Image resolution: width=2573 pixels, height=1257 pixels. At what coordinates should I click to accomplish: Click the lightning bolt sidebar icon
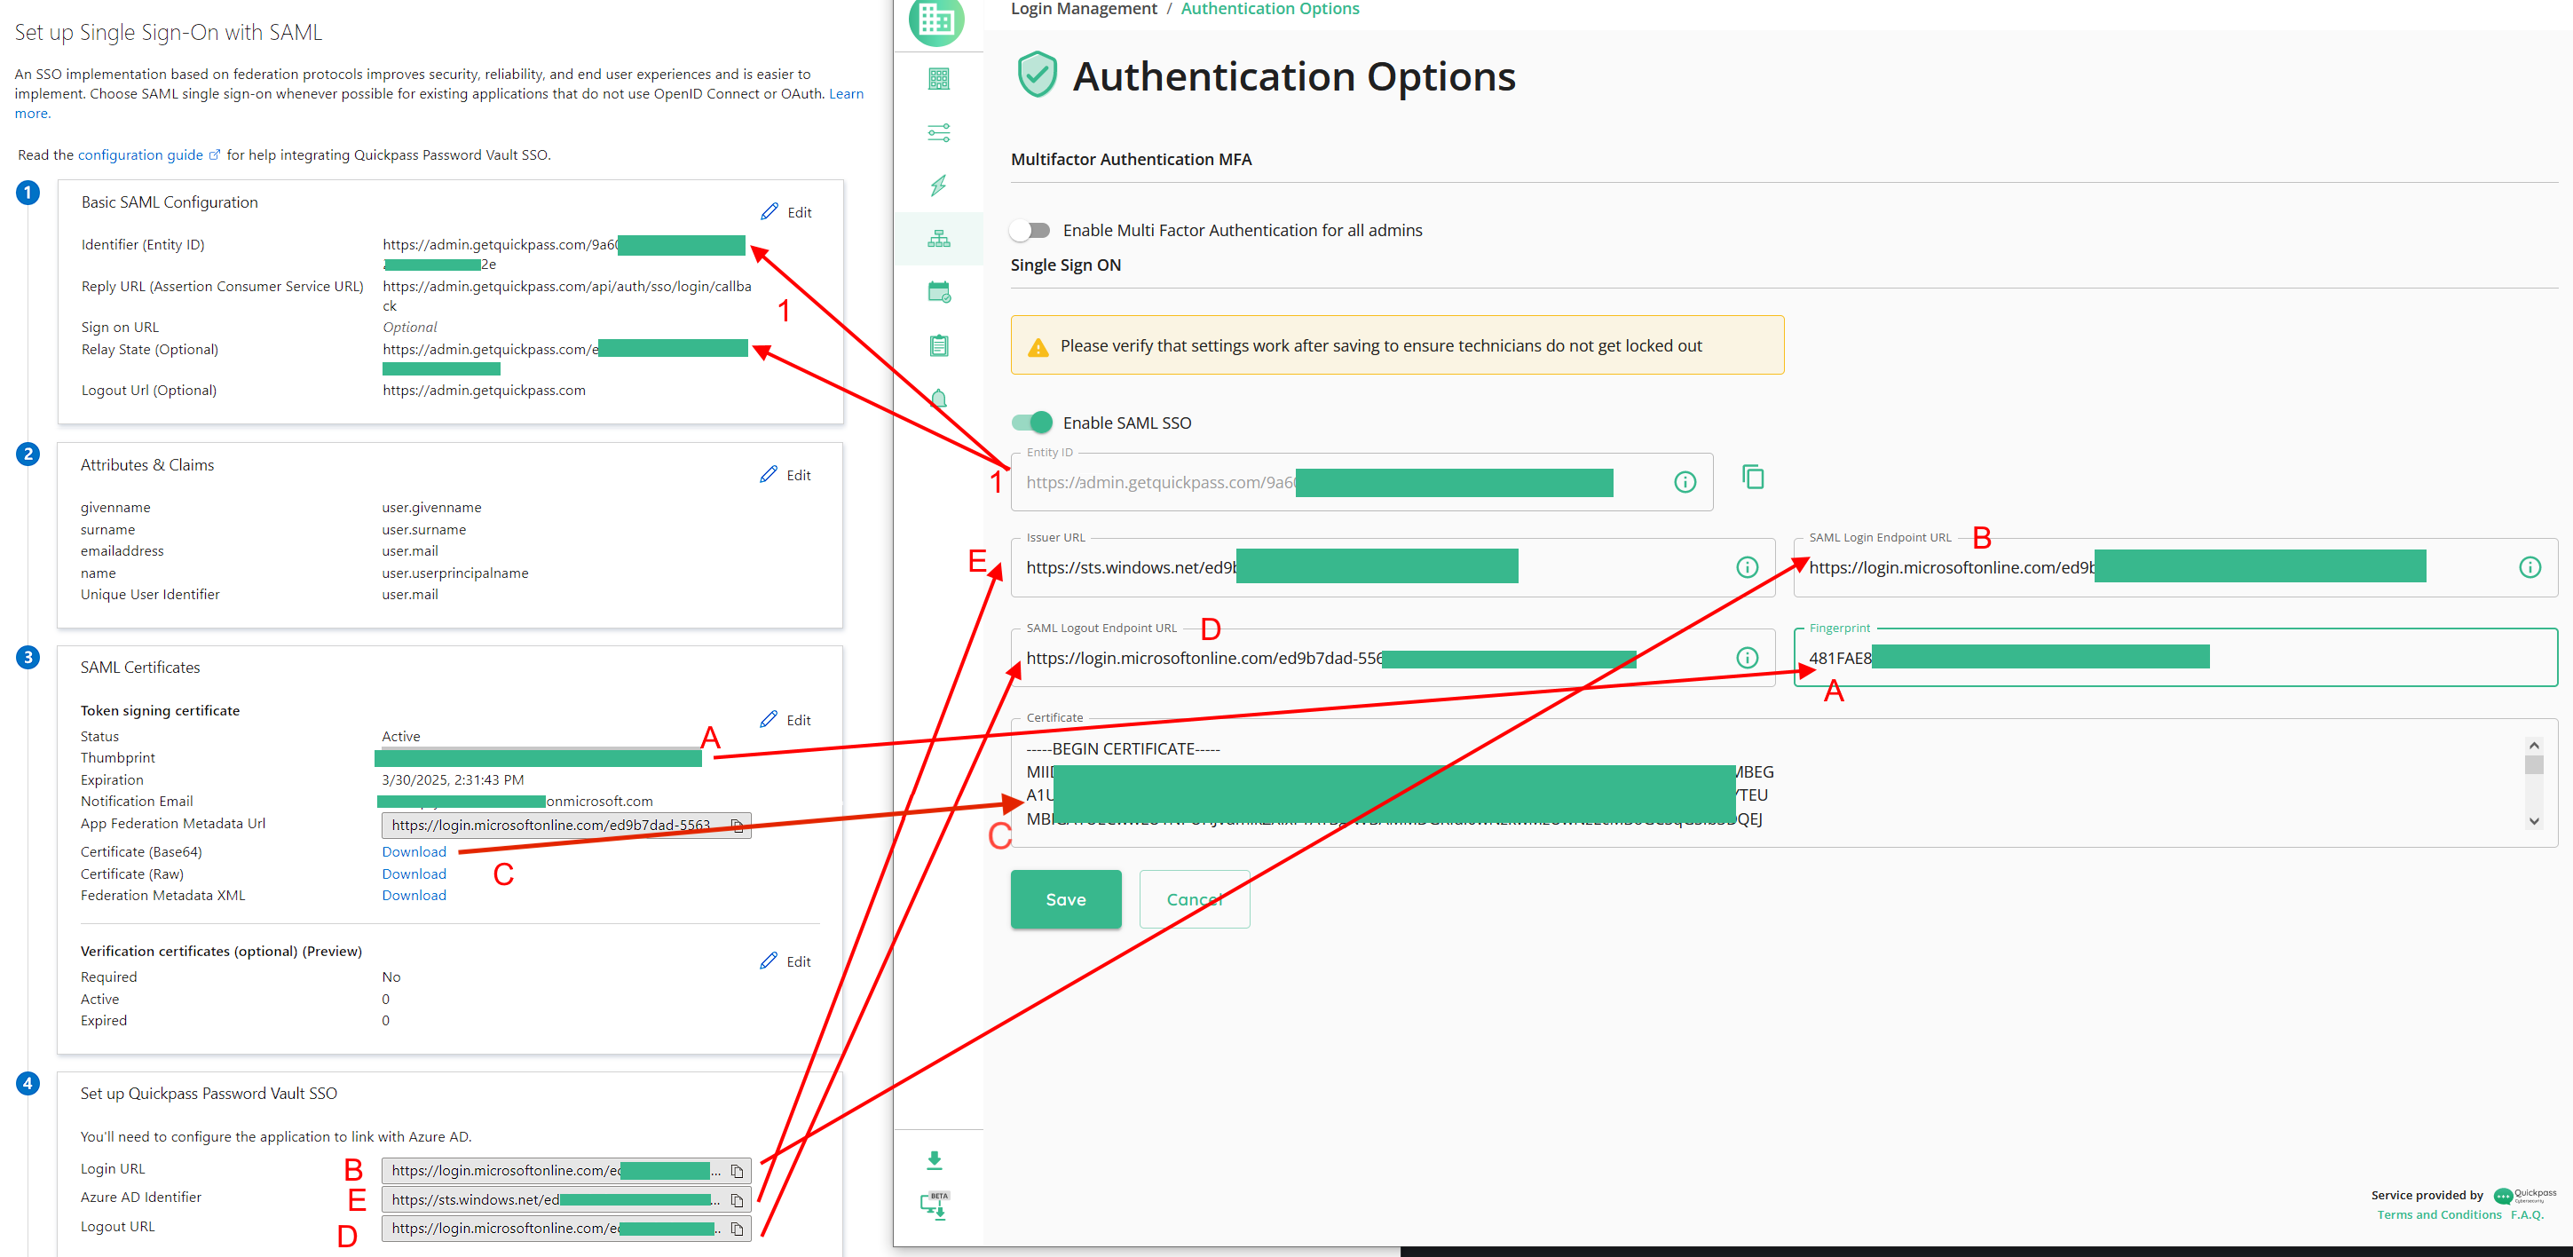click(x=938, y=186)
